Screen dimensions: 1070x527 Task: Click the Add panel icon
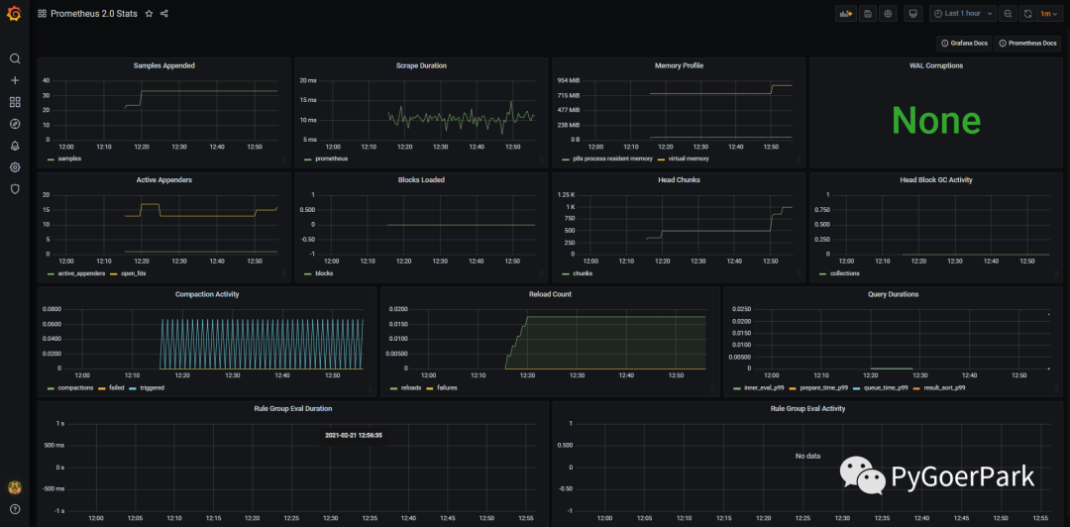pos(846,14)
